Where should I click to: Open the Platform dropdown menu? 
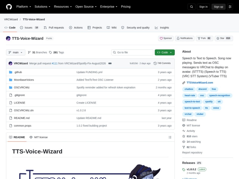point(24,7)
